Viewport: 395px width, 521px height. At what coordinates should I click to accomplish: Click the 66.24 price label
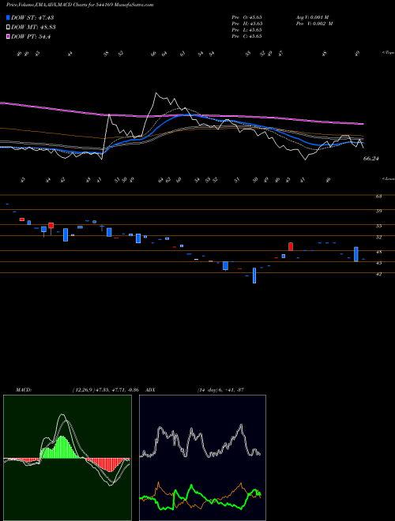(x=371, y=159)
